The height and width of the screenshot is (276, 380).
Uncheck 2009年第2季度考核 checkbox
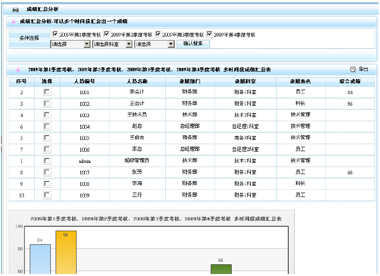point(107,34)
